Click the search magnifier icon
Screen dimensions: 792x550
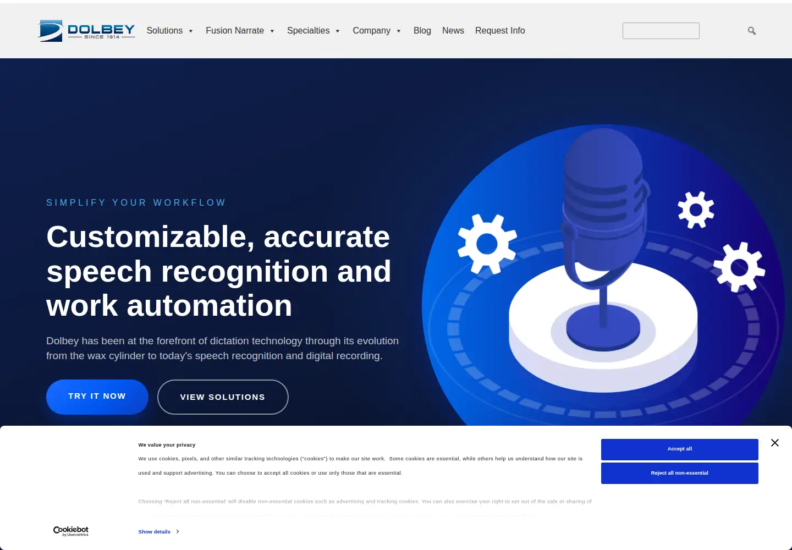[x=752, y=31]
